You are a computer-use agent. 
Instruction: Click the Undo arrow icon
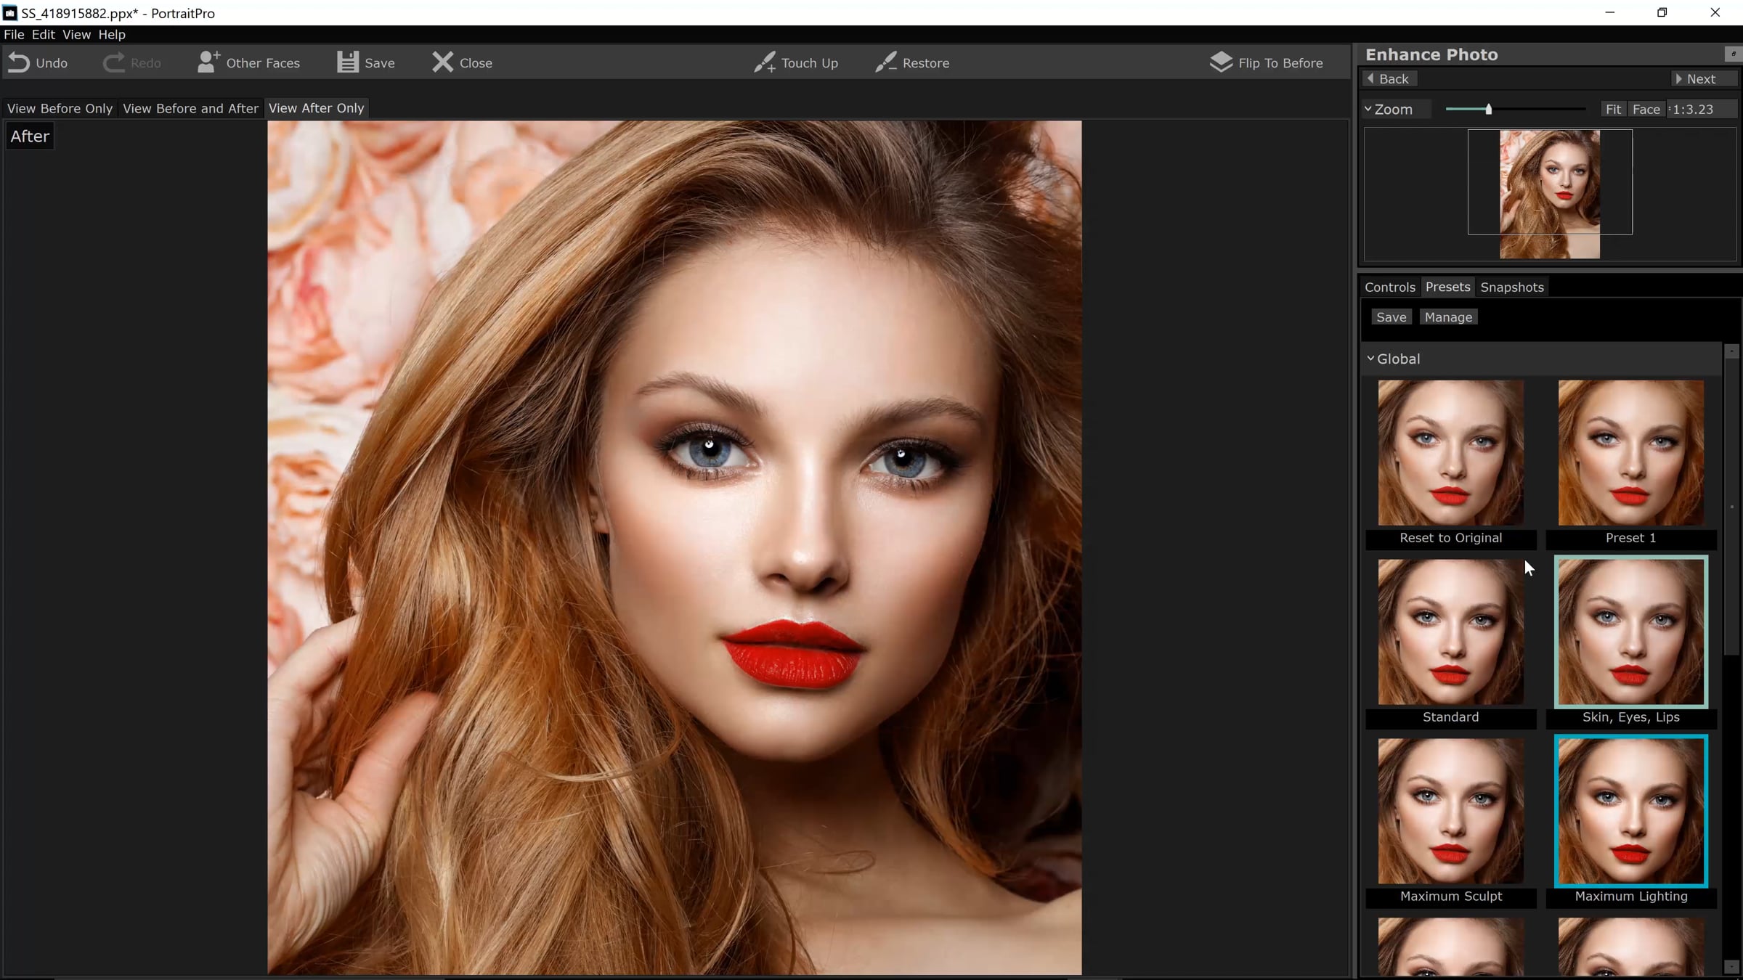coord(19,62)
